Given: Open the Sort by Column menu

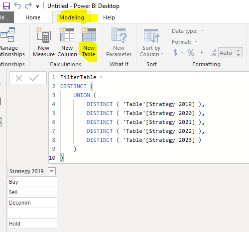Looking at the screenshot, I should coord(151,42).
